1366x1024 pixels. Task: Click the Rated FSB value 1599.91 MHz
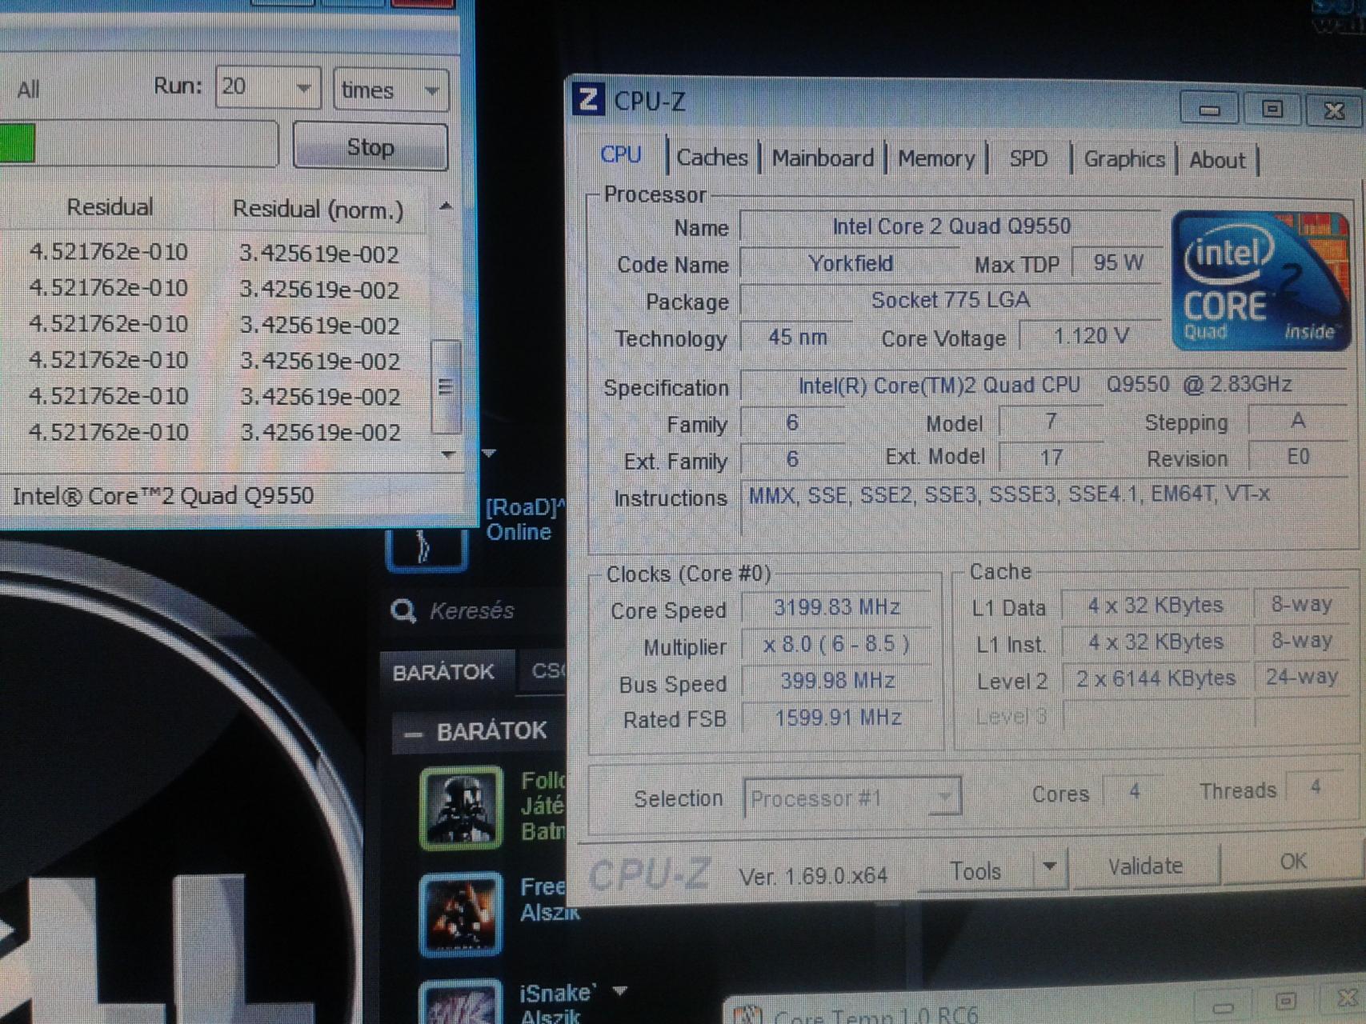[x=836, y=717]
